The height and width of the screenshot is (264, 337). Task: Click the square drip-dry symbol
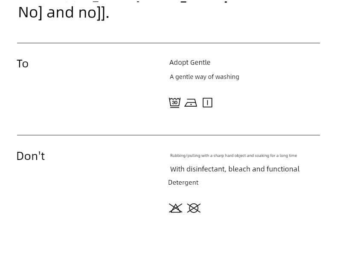[207, 103]
